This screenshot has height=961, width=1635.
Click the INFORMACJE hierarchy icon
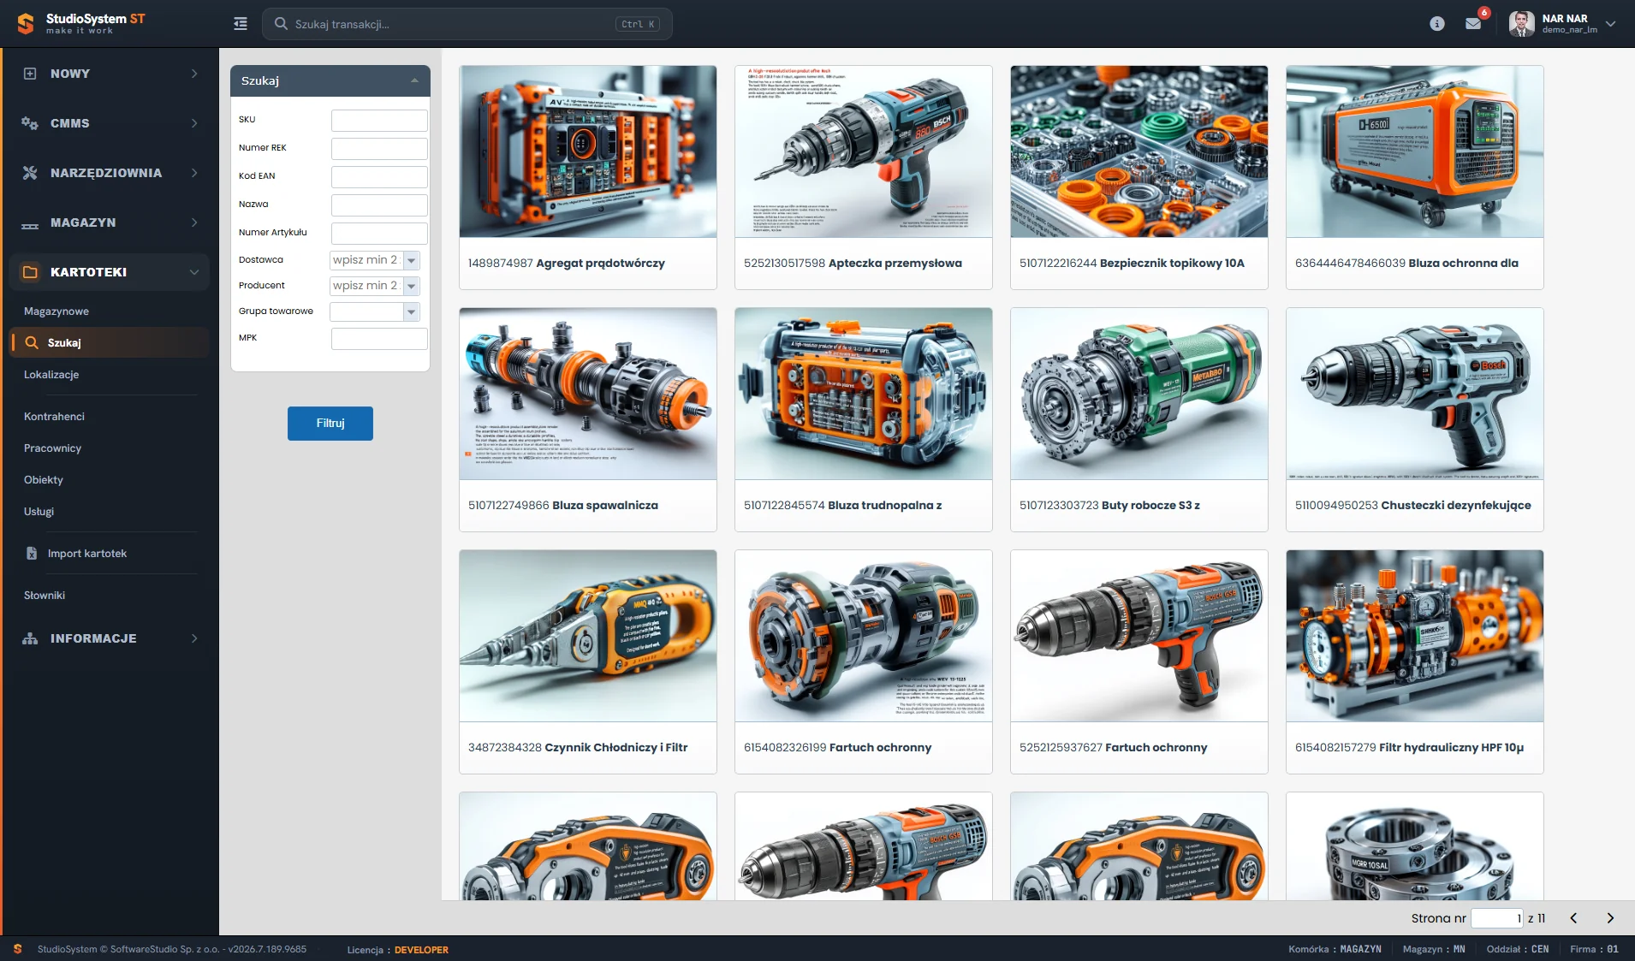click(x=30, y=638)
